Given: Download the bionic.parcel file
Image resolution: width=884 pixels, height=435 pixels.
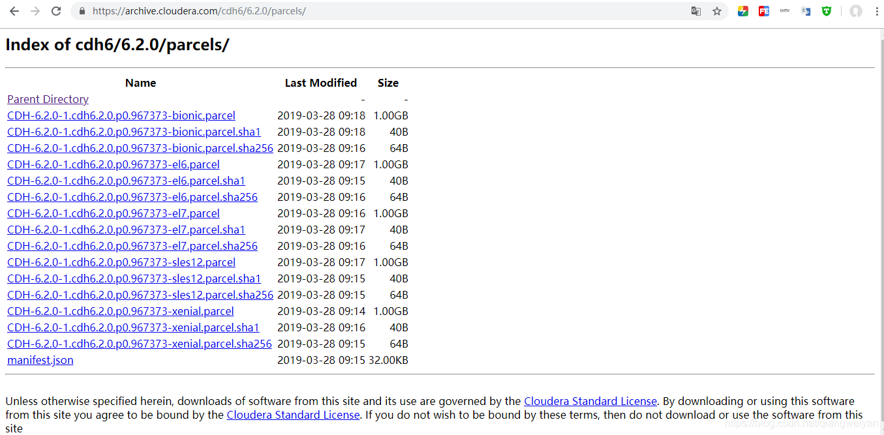Looking at the screenshot, I should tap(121, 115).
